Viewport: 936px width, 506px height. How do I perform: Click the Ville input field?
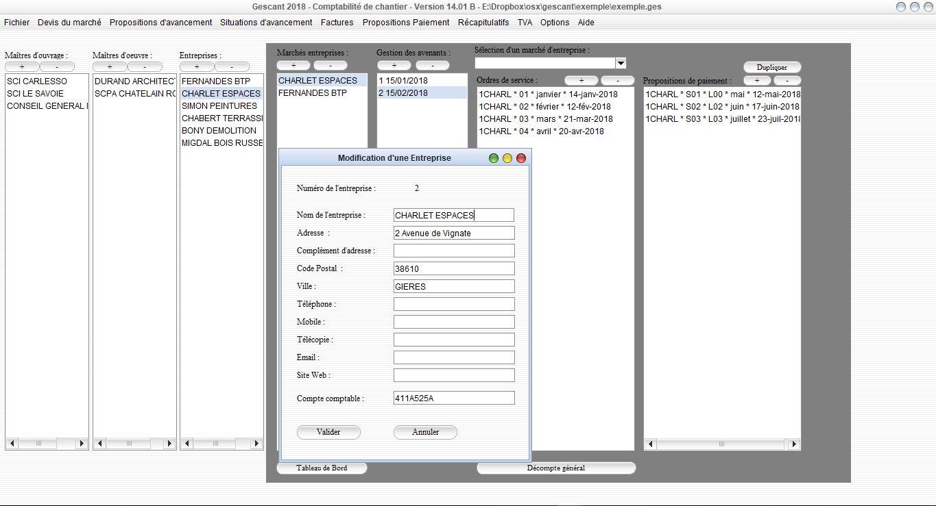454,286
